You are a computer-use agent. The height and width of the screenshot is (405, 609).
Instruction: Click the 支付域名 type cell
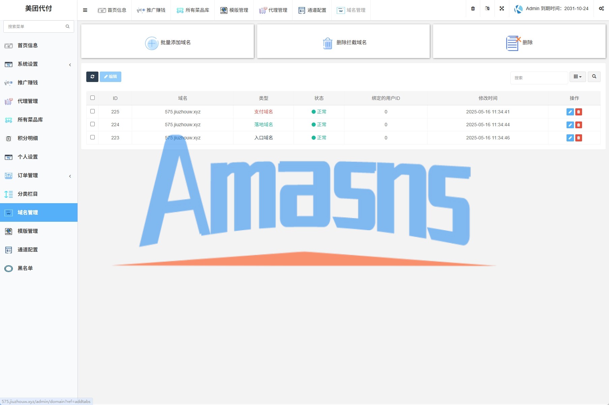(264, 112)
